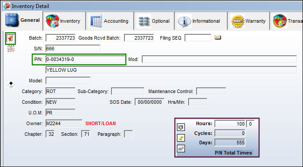Click the envelope icon next to Filing SEQ
This screenshot has width=303, height=167.
(x=217, y=37)
